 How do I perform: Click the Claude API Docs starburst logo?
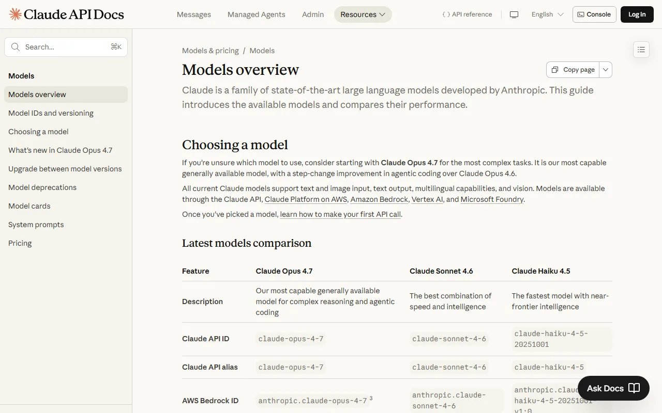point(15,14)
